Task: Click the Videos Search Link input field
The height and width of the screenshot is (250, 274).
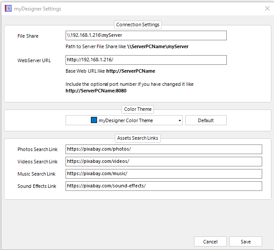Action: (164, 162)
